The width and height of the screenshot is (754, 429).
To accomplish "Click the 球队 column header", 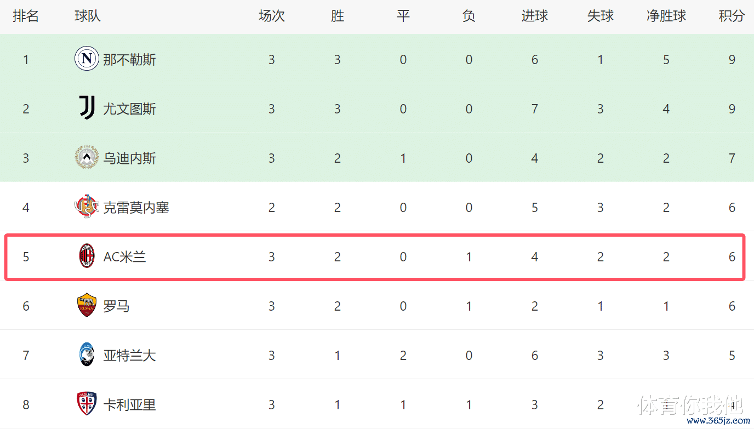I will click(x=88, y=16).
